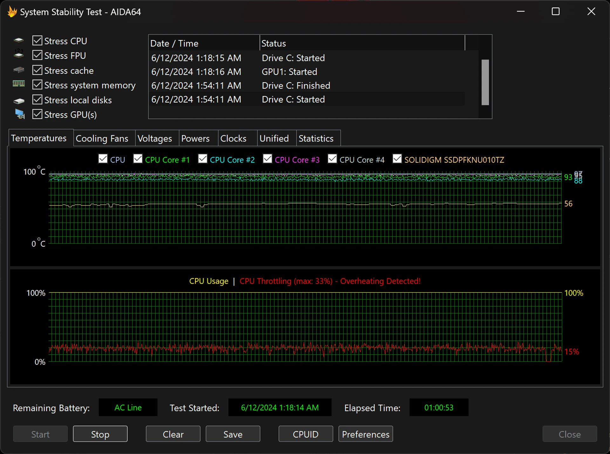610x454 pixels.
Task: Hide CPU Core #3 temperature line
Action: (268, 159)
